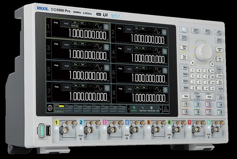Select the CH5 tab in status bar
This screenshot has height=159, width=237.
tap(96, 109)
